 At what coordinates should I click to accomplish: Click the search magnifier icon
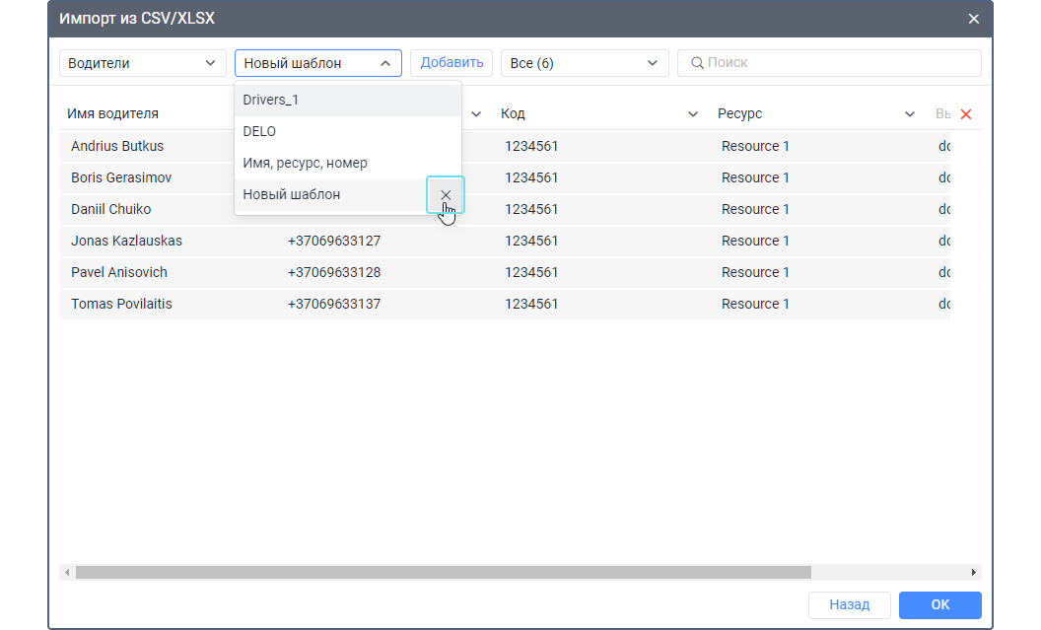pyautogui.click(x=697, y=63)
